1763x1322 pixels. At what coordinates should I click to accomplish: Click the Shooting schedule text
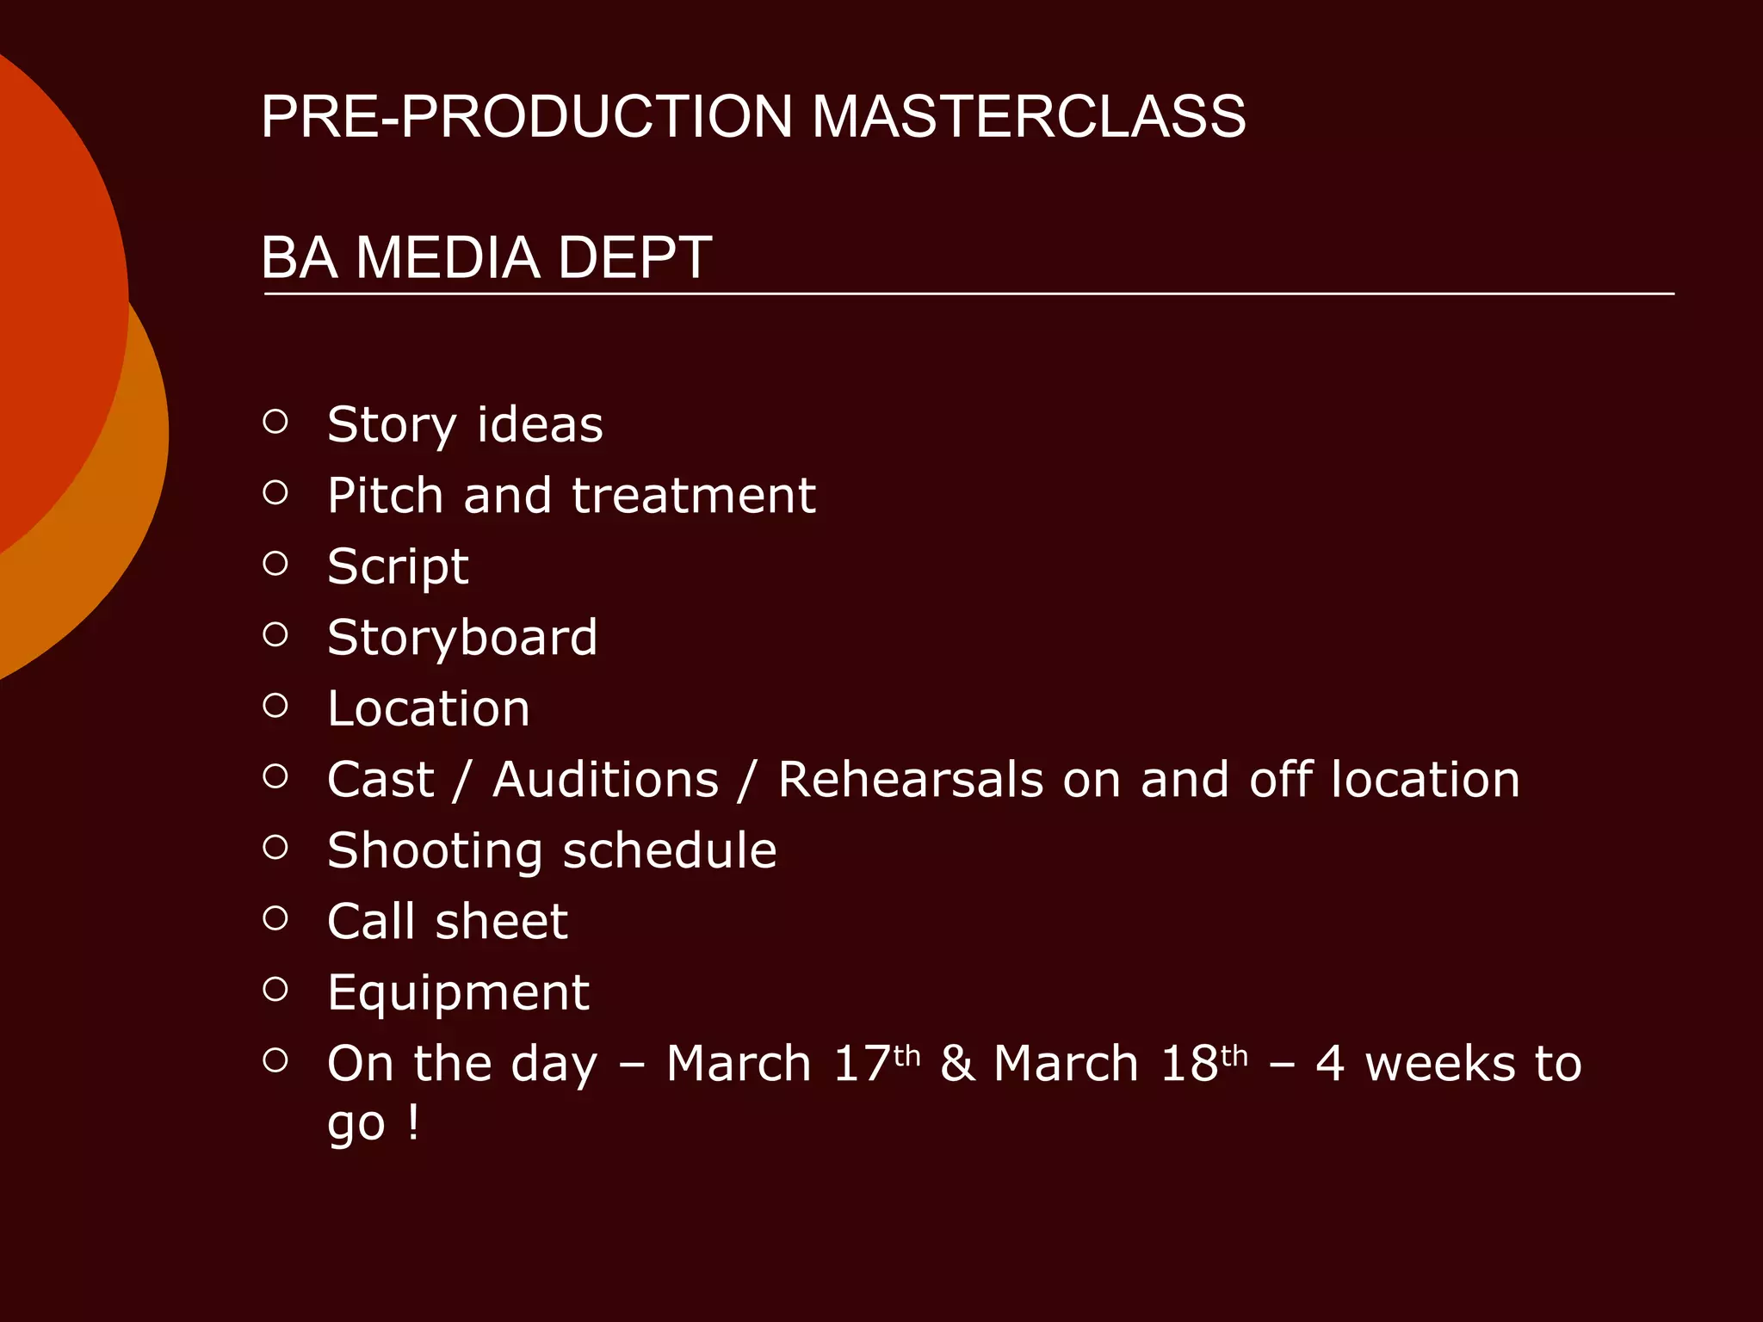(x=552, y=851)
